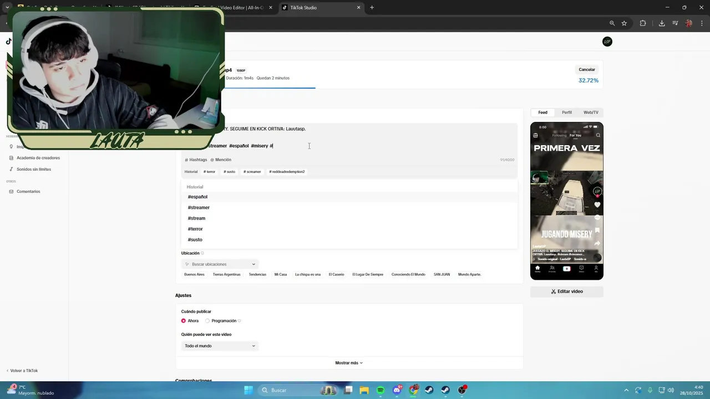Viewport: 710px width, 399px height.
Task: Click the share arrow icon in preview
Action: click(597, 243)
